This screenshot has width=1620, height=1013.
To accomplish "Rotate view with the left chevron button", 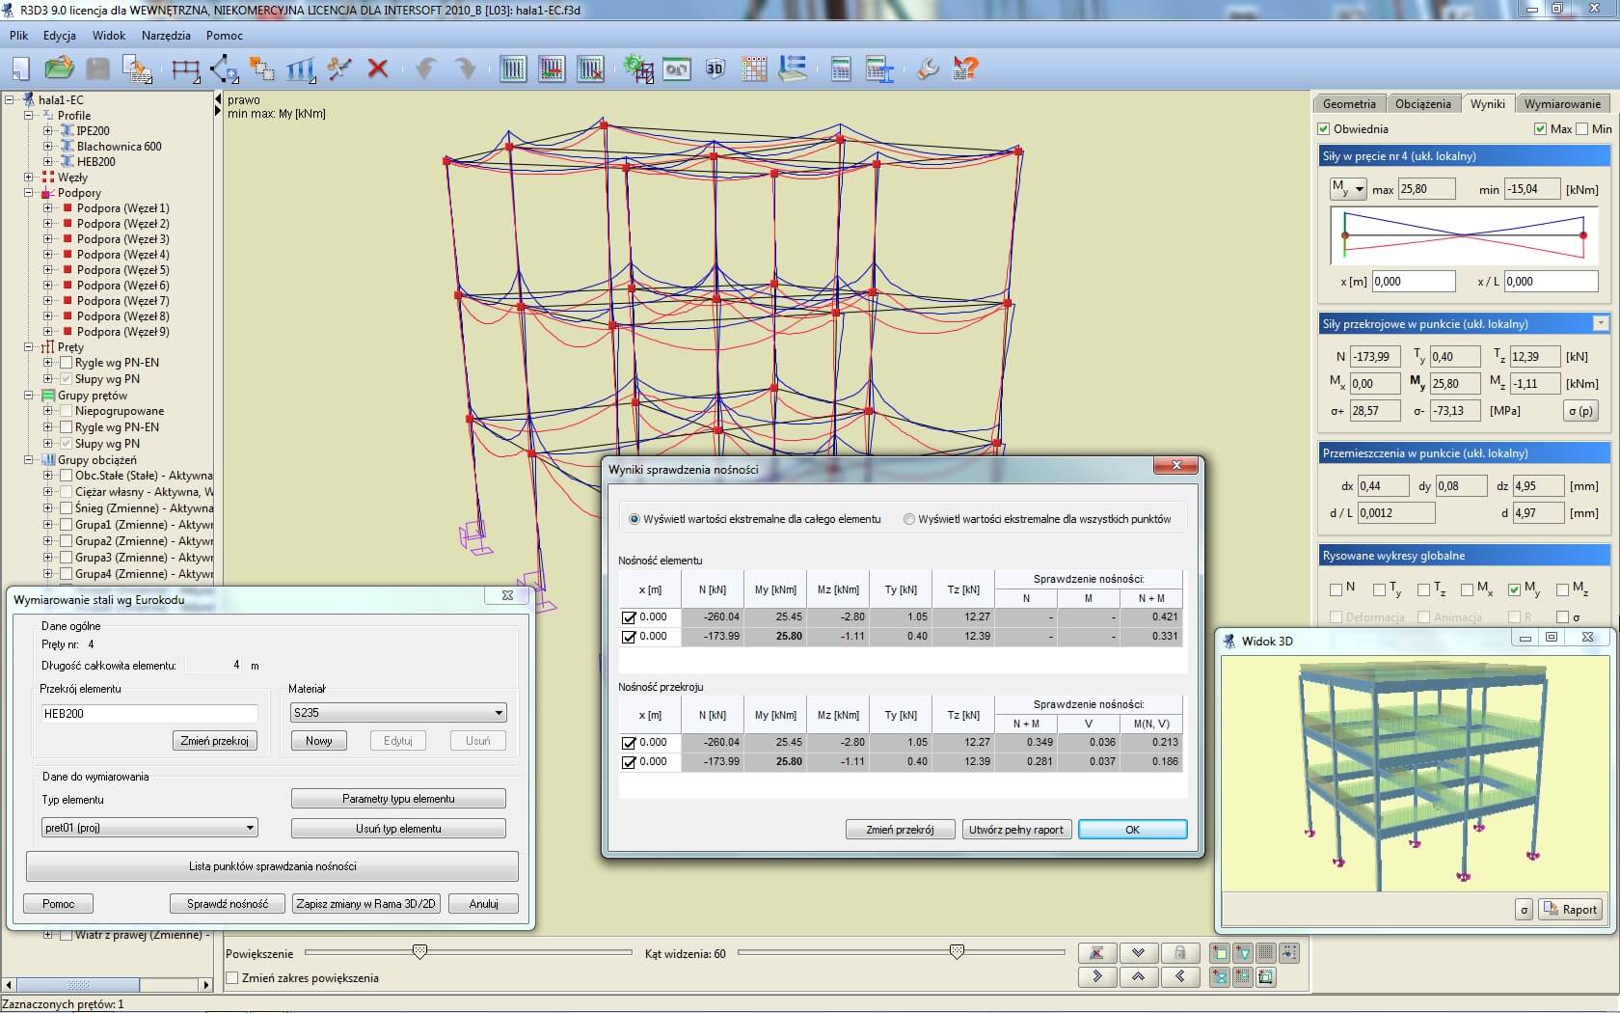I will click(x=1180, y=976).
